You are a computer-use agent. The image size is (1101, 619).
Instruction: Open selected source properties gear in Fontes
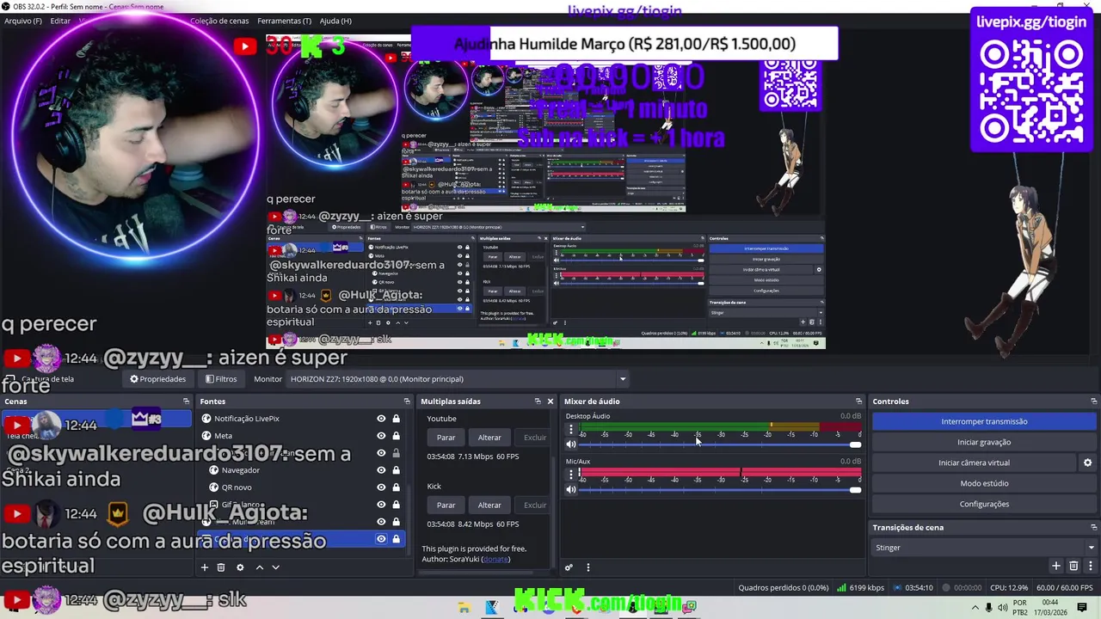pos(240,567)
